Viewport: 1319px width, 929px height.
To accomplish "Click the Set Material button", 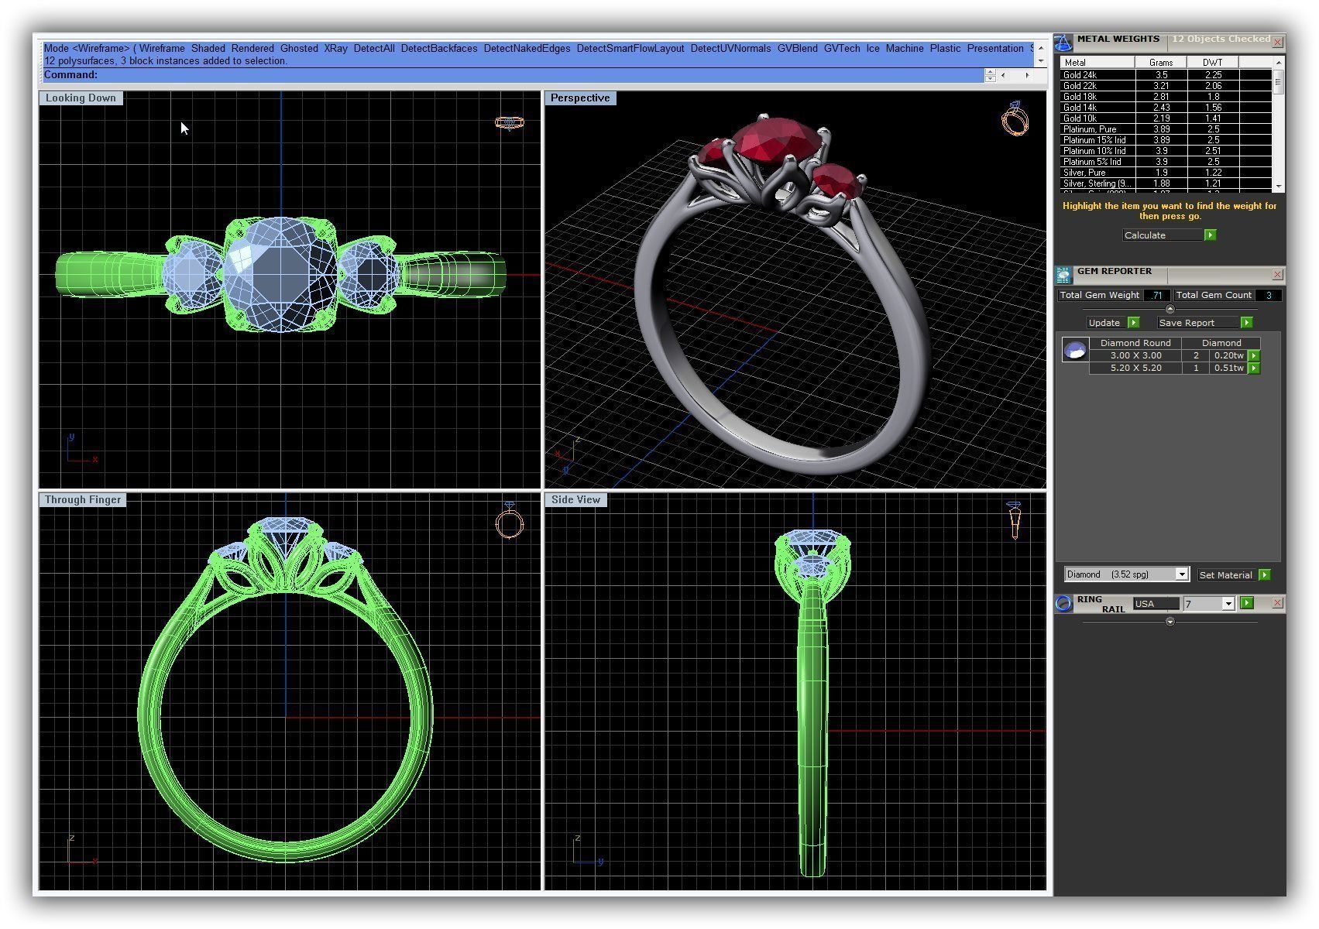I will (1227, 575).
